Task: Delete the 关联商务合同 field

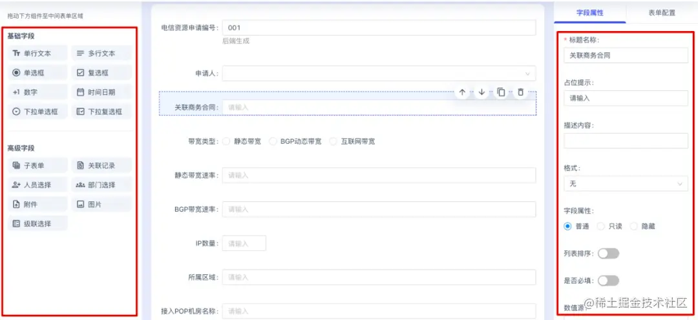Action: (x=520, y=92)
